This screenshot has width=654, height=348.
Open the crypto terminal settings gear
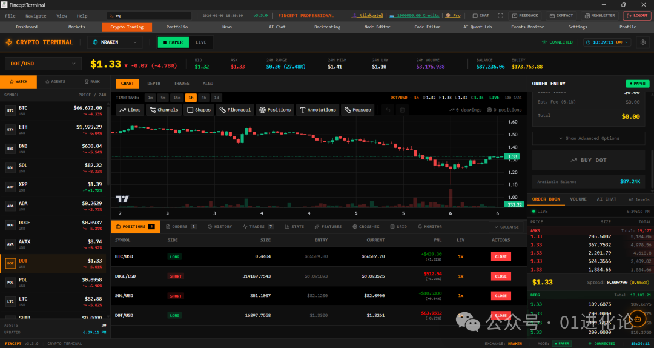coord(642,42)
